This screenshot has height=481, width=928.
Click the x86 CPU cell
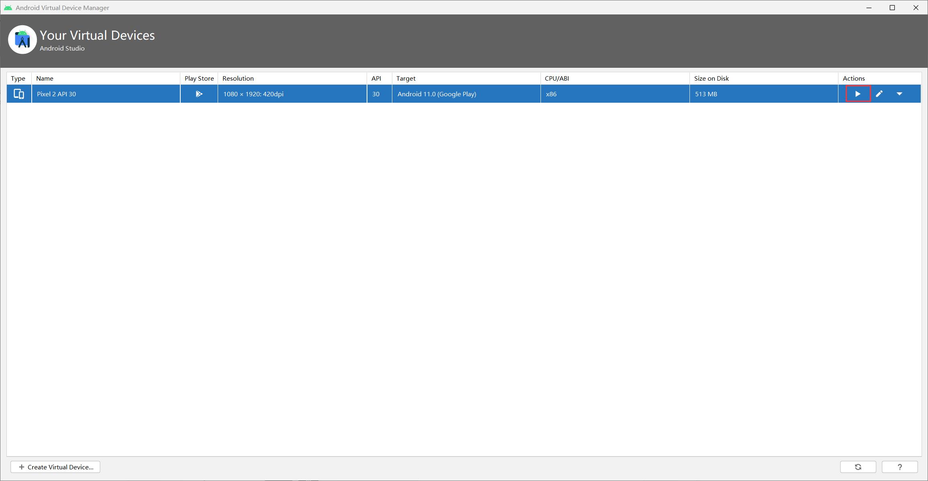click(615, 94)
